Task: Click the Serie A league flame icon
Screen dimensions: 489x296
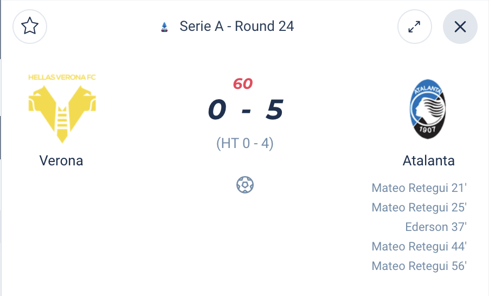Action: tap(164, 27)
